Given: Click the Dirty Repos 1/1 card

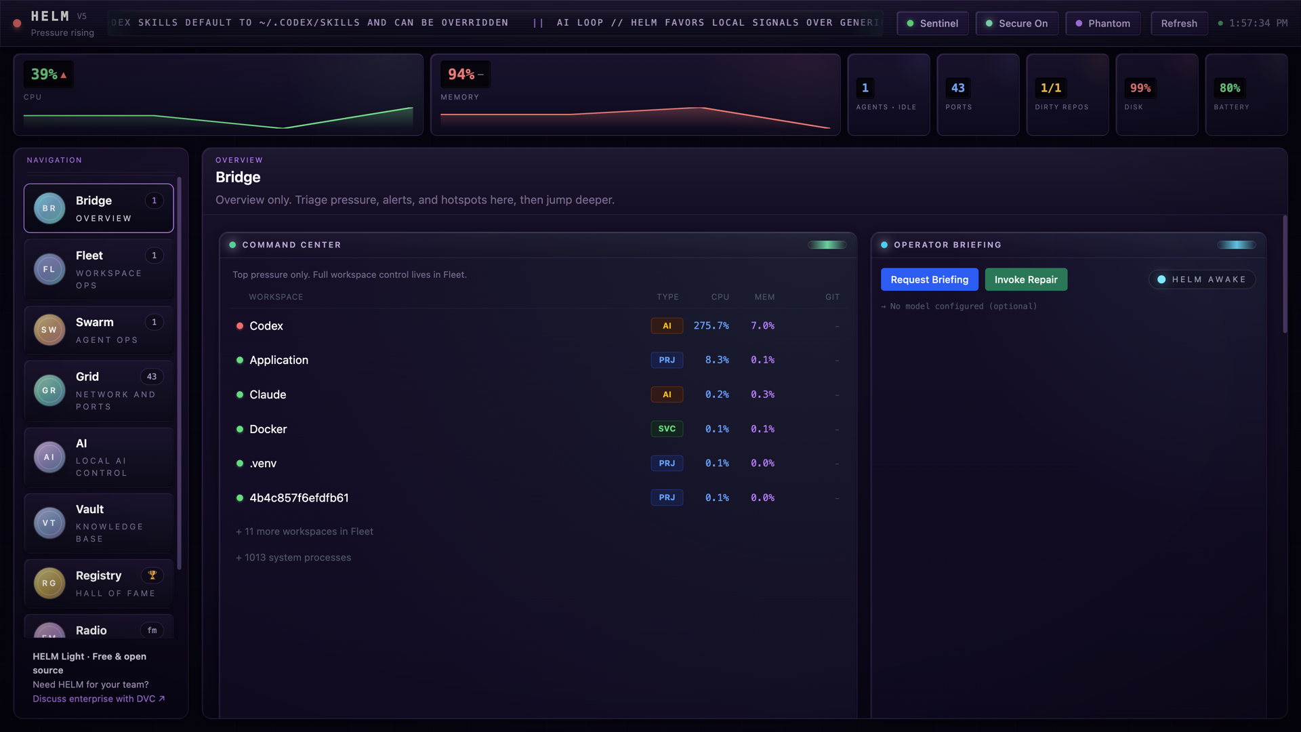Looking at the screenshot, I should tap(1067, 95).
